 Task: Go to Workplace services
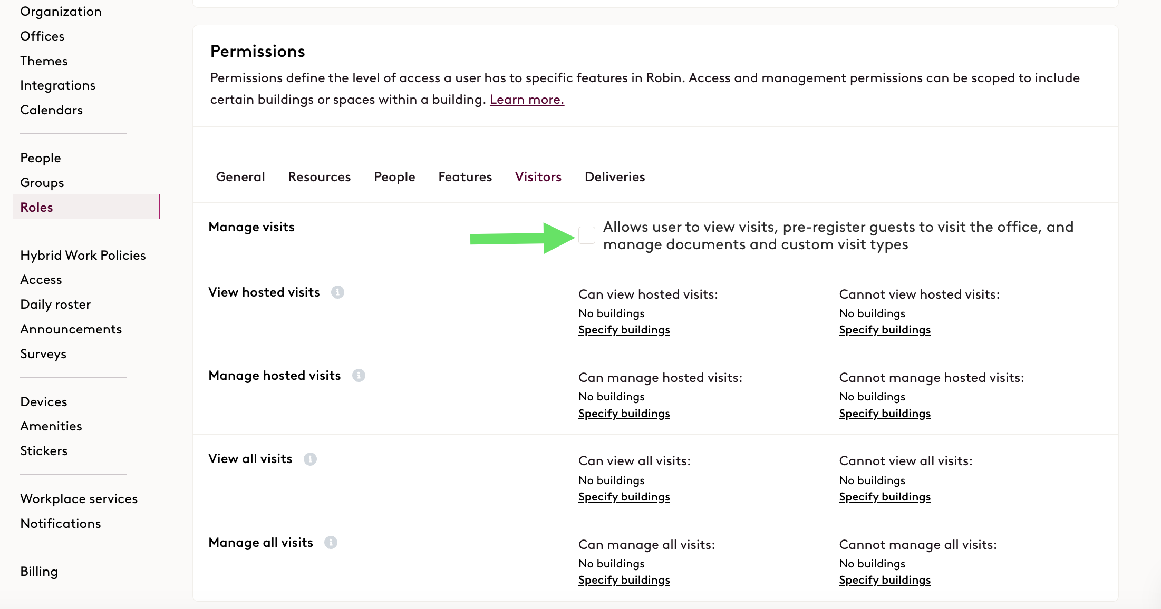coord(79,499)
